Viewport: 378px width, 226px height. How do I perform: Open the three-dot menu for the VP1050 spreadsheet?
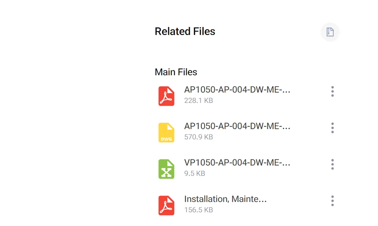tap(332, 165)
